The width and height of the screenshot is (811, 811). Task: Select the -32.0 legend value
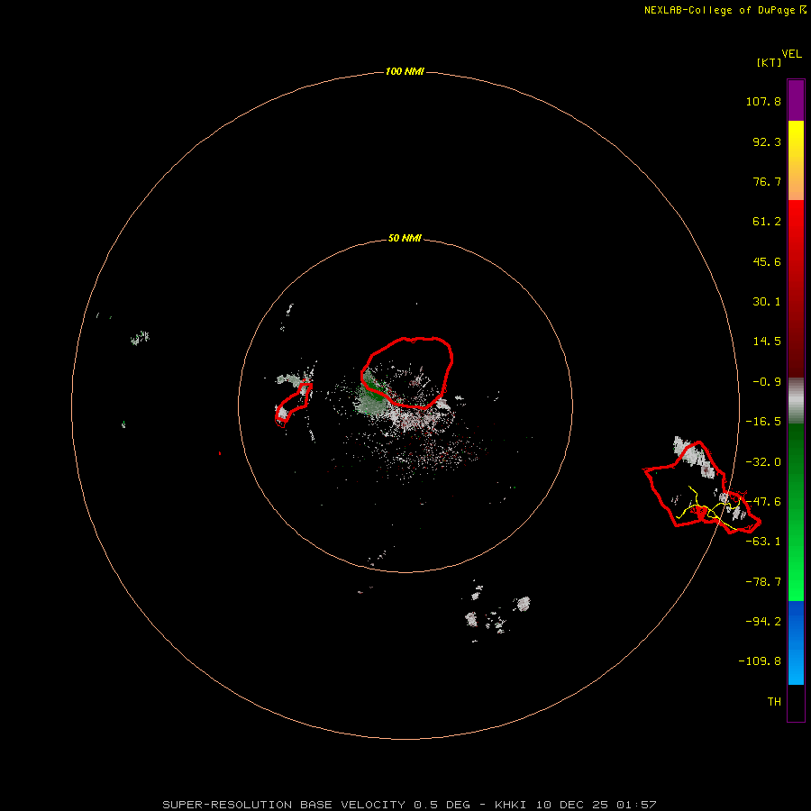click(763, 462)
